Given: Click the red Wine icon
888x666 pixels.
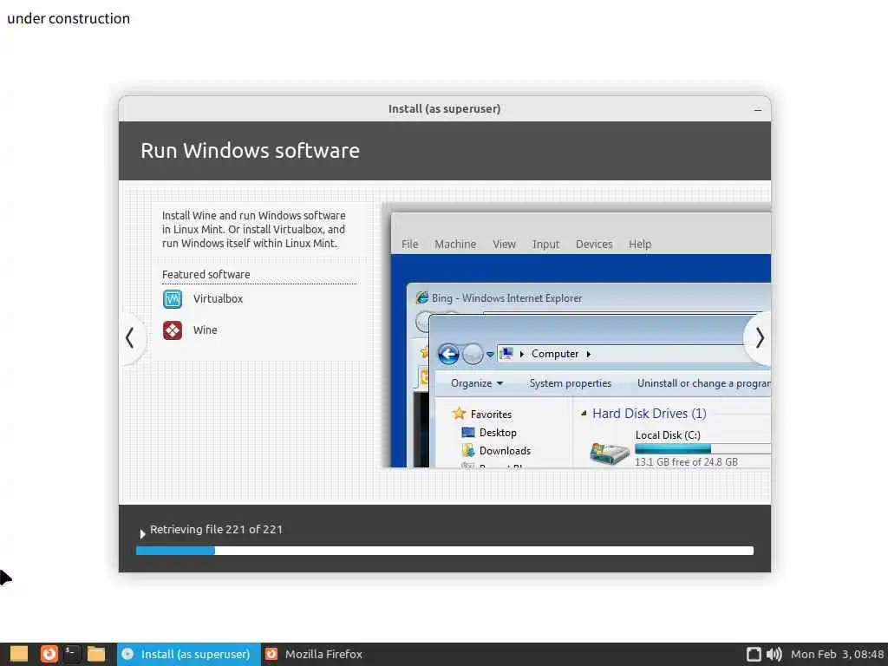Looking at the screenshot, I should click(x=173, y=330).
